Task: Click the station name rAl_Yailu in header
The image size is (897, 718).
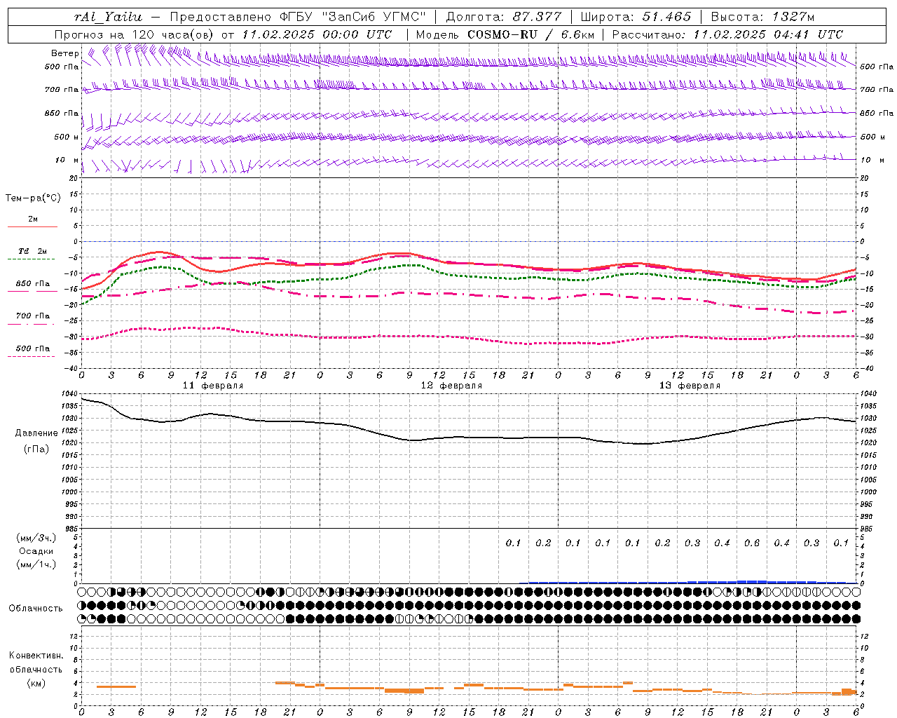Action: 108,16
